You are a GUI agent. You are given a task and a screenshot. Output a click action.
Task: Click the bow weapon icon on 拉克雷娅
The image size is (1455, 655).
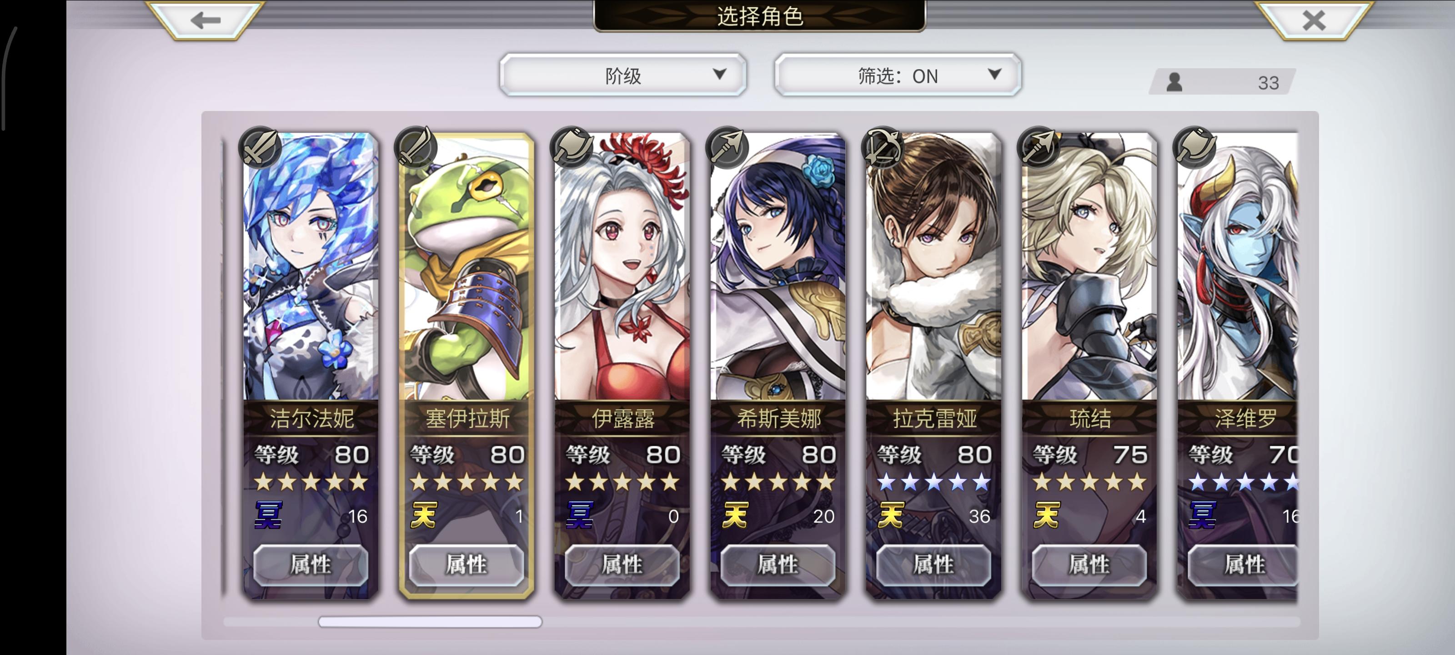883,147
